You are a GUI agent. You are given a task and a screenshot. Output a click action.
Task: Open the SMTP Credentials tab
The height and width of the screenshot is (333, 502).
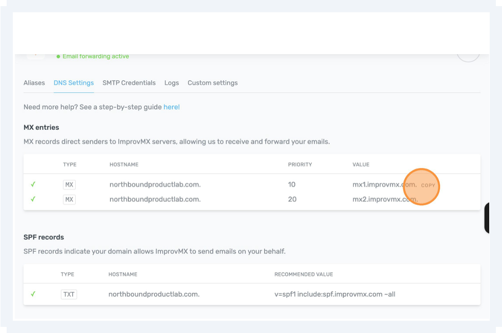point(129,83)
